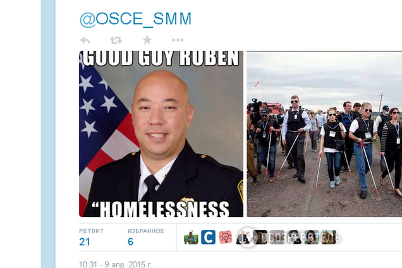Open the photo of people walking with canes
Viewport: 402px width, 268px height.
[324, 134]
